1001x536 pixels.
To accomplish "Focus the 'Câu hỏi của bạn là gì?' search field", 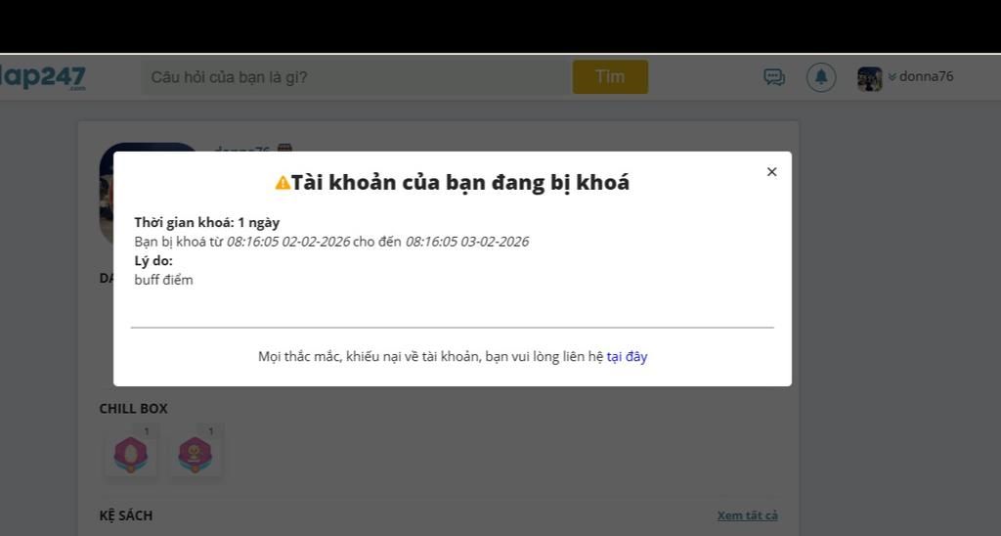I will point(356,77).
